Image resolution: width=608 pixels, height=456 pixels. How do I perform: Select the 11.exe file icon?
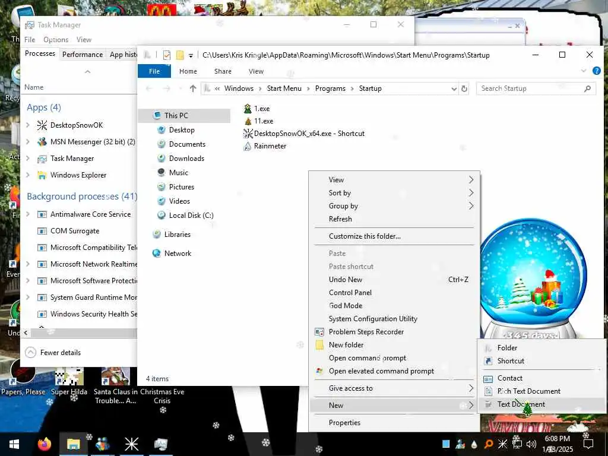(248, 121)
